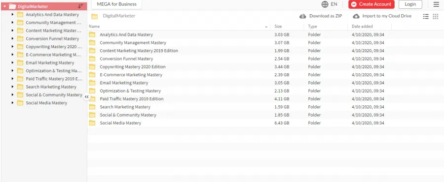Image resolution: width=444 pixels, height=182 pixels.
Task: Select Content Marketing Mastery 2019 Edition row
Action: (265, 51)
